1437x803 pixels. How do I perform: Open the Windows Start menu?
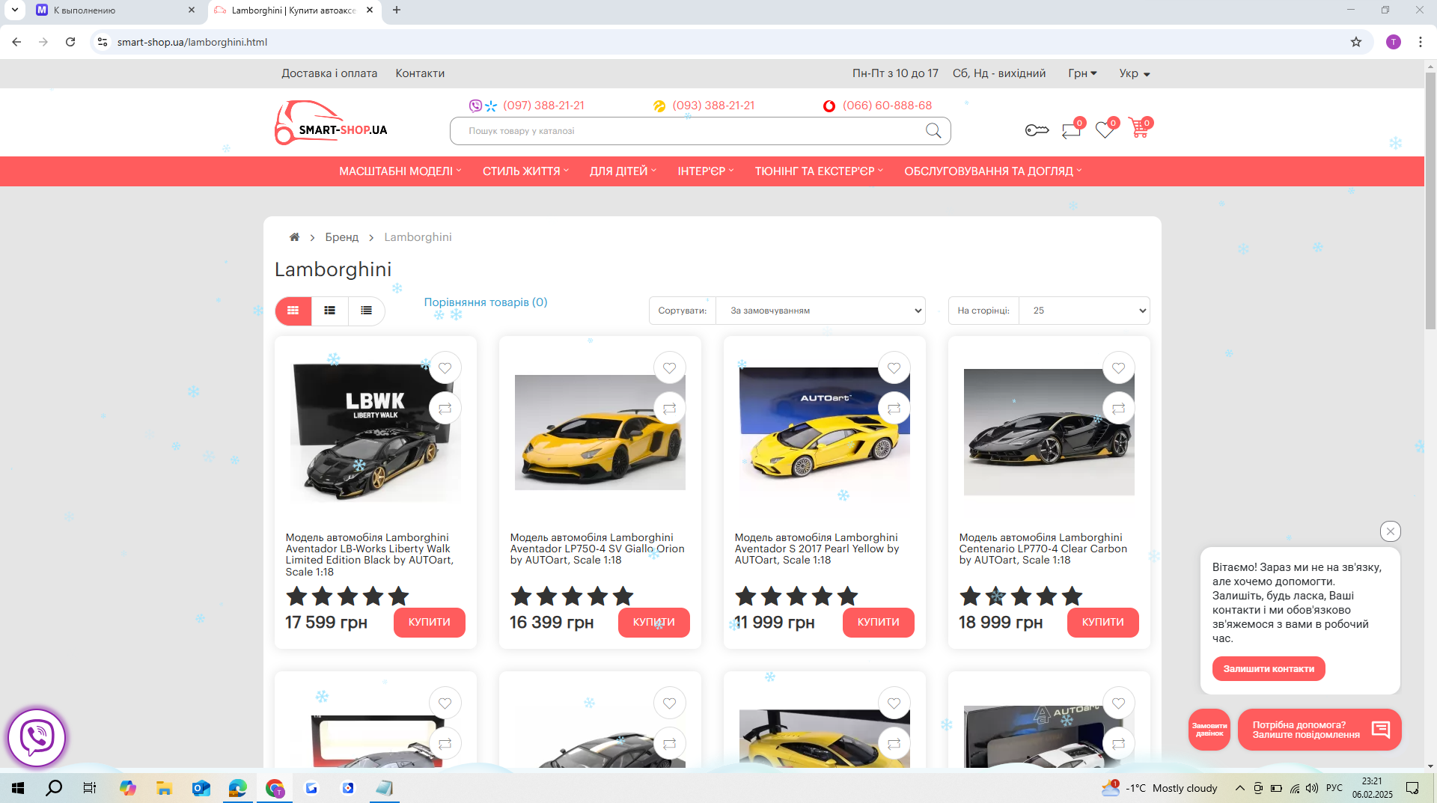[18, 788]
